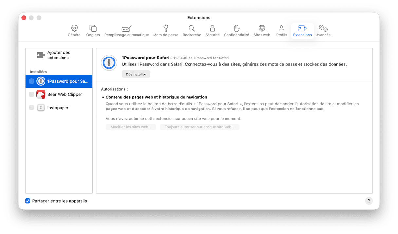Enable the 1Password pour Safari checkbox
This screenshot has height=234, width=398.
click(x=32, y=81)
